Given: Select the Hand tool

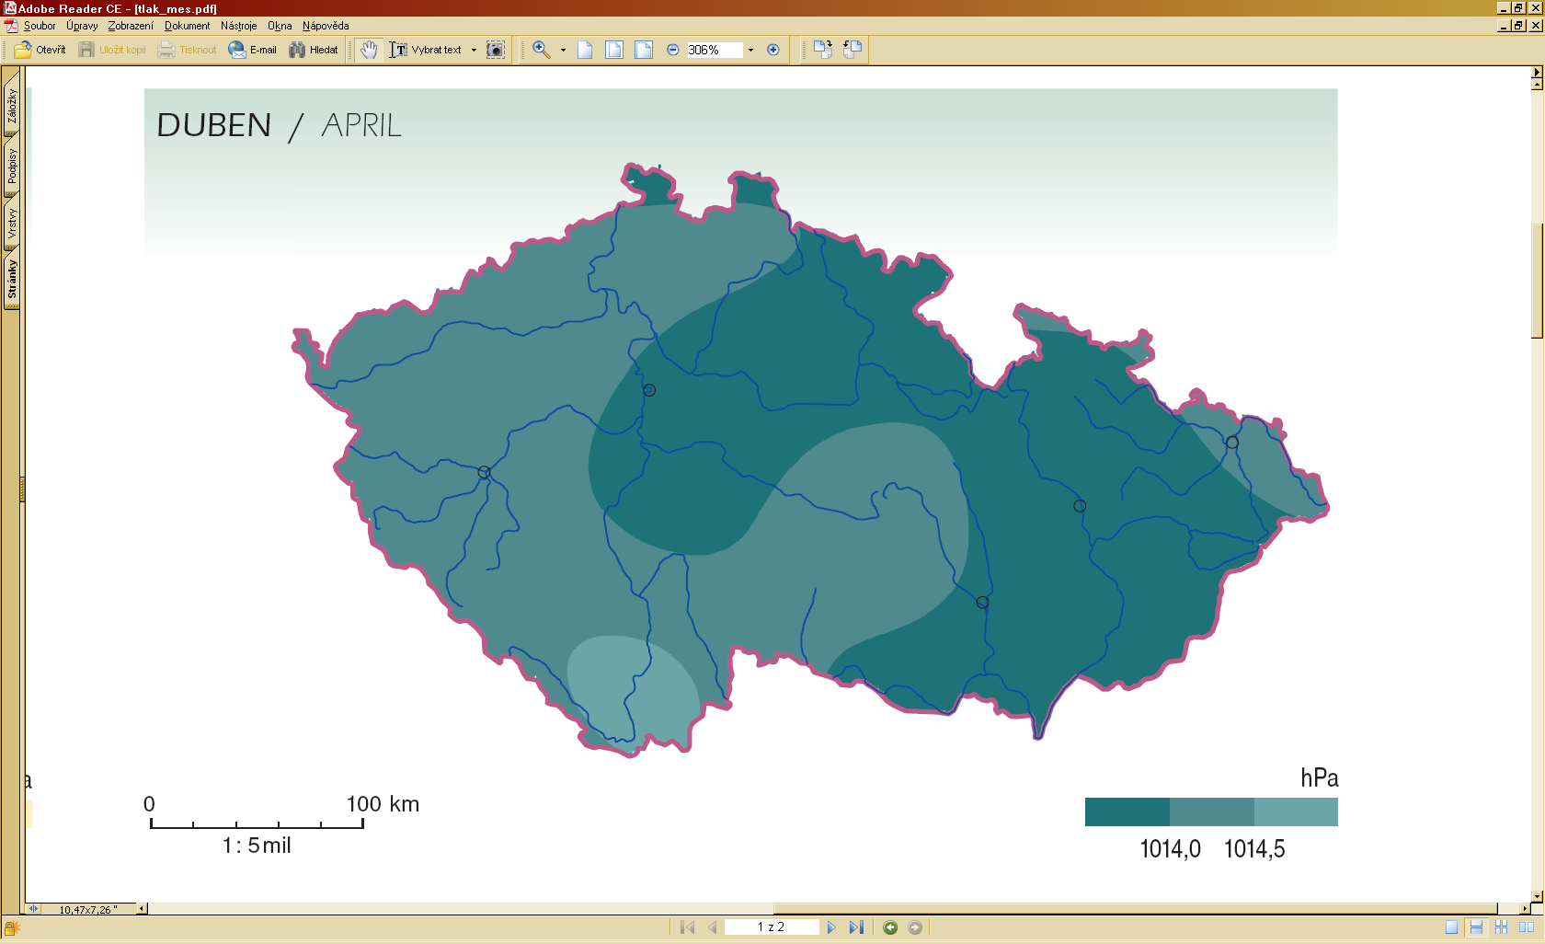Looking at the screenshot, I should click(x=369, y=50).
